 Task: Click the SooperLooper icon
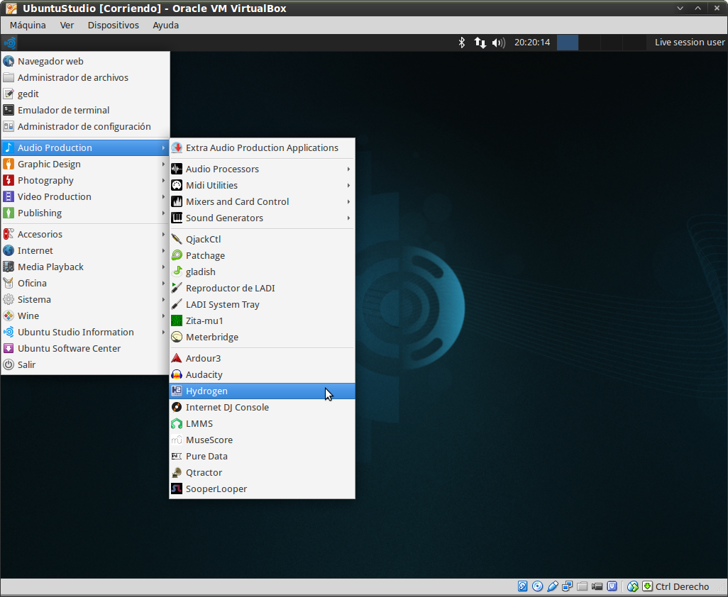177,489
